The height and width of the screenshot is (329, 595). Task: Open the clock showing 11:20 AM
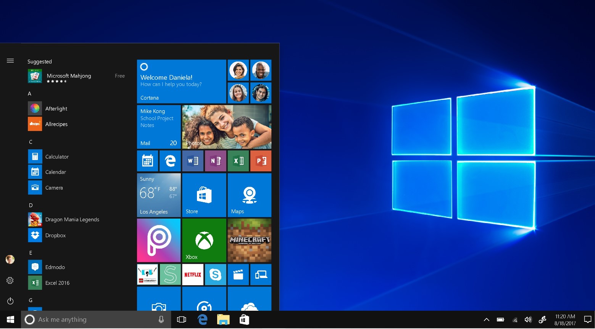pyautogui.click(x=565, y=320)
